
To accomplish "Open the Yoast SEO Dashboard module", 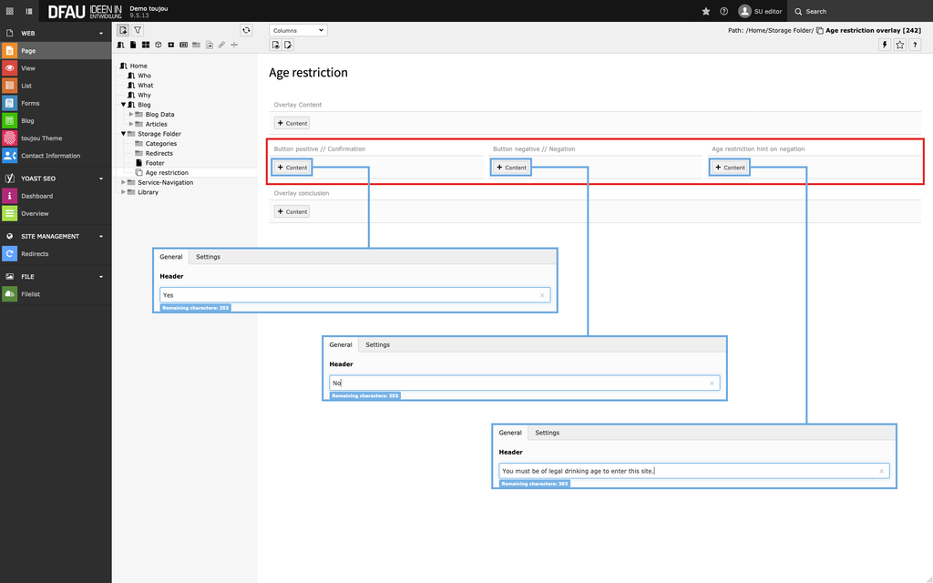I will tap(36, 196).
